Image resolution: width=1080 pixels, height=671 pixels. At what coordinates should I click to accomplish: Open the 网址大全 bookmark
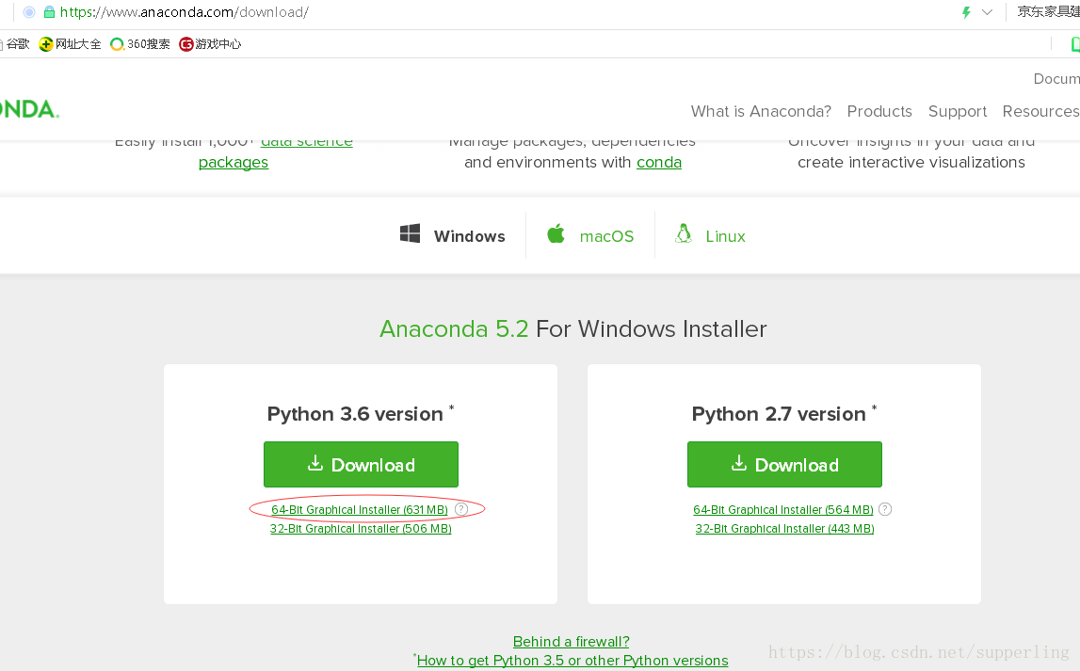[x=71, y=44]
